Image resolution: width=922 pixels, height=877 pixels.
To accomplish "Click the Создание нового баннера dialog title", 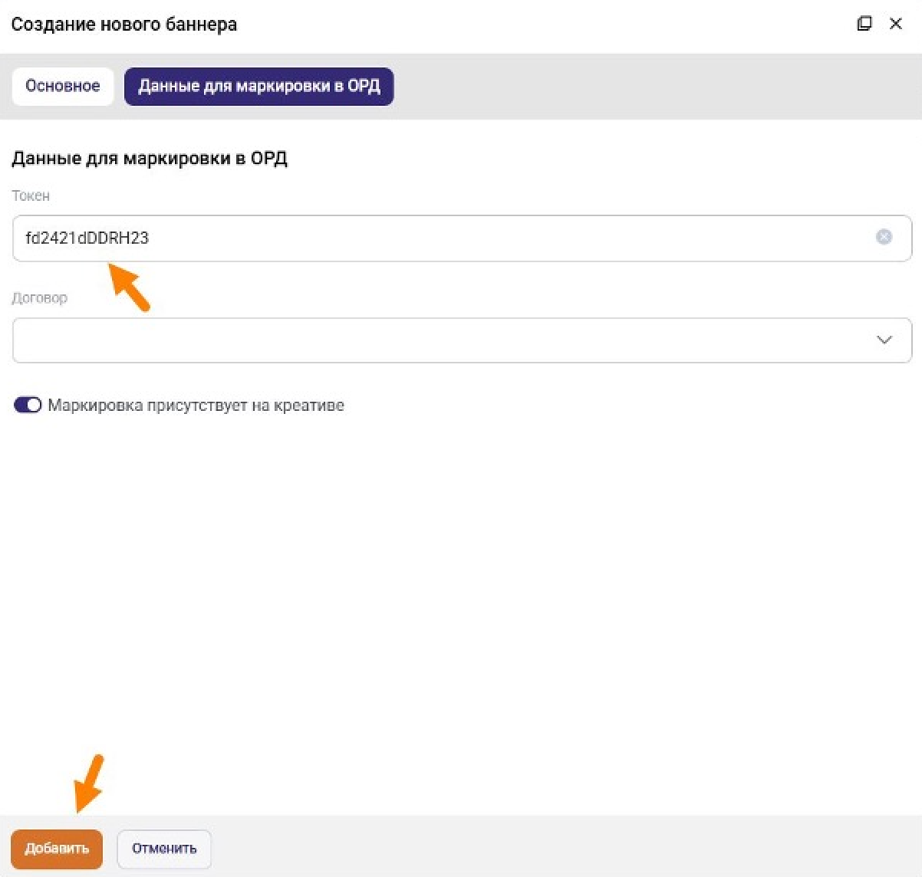I will click(123, 25).
